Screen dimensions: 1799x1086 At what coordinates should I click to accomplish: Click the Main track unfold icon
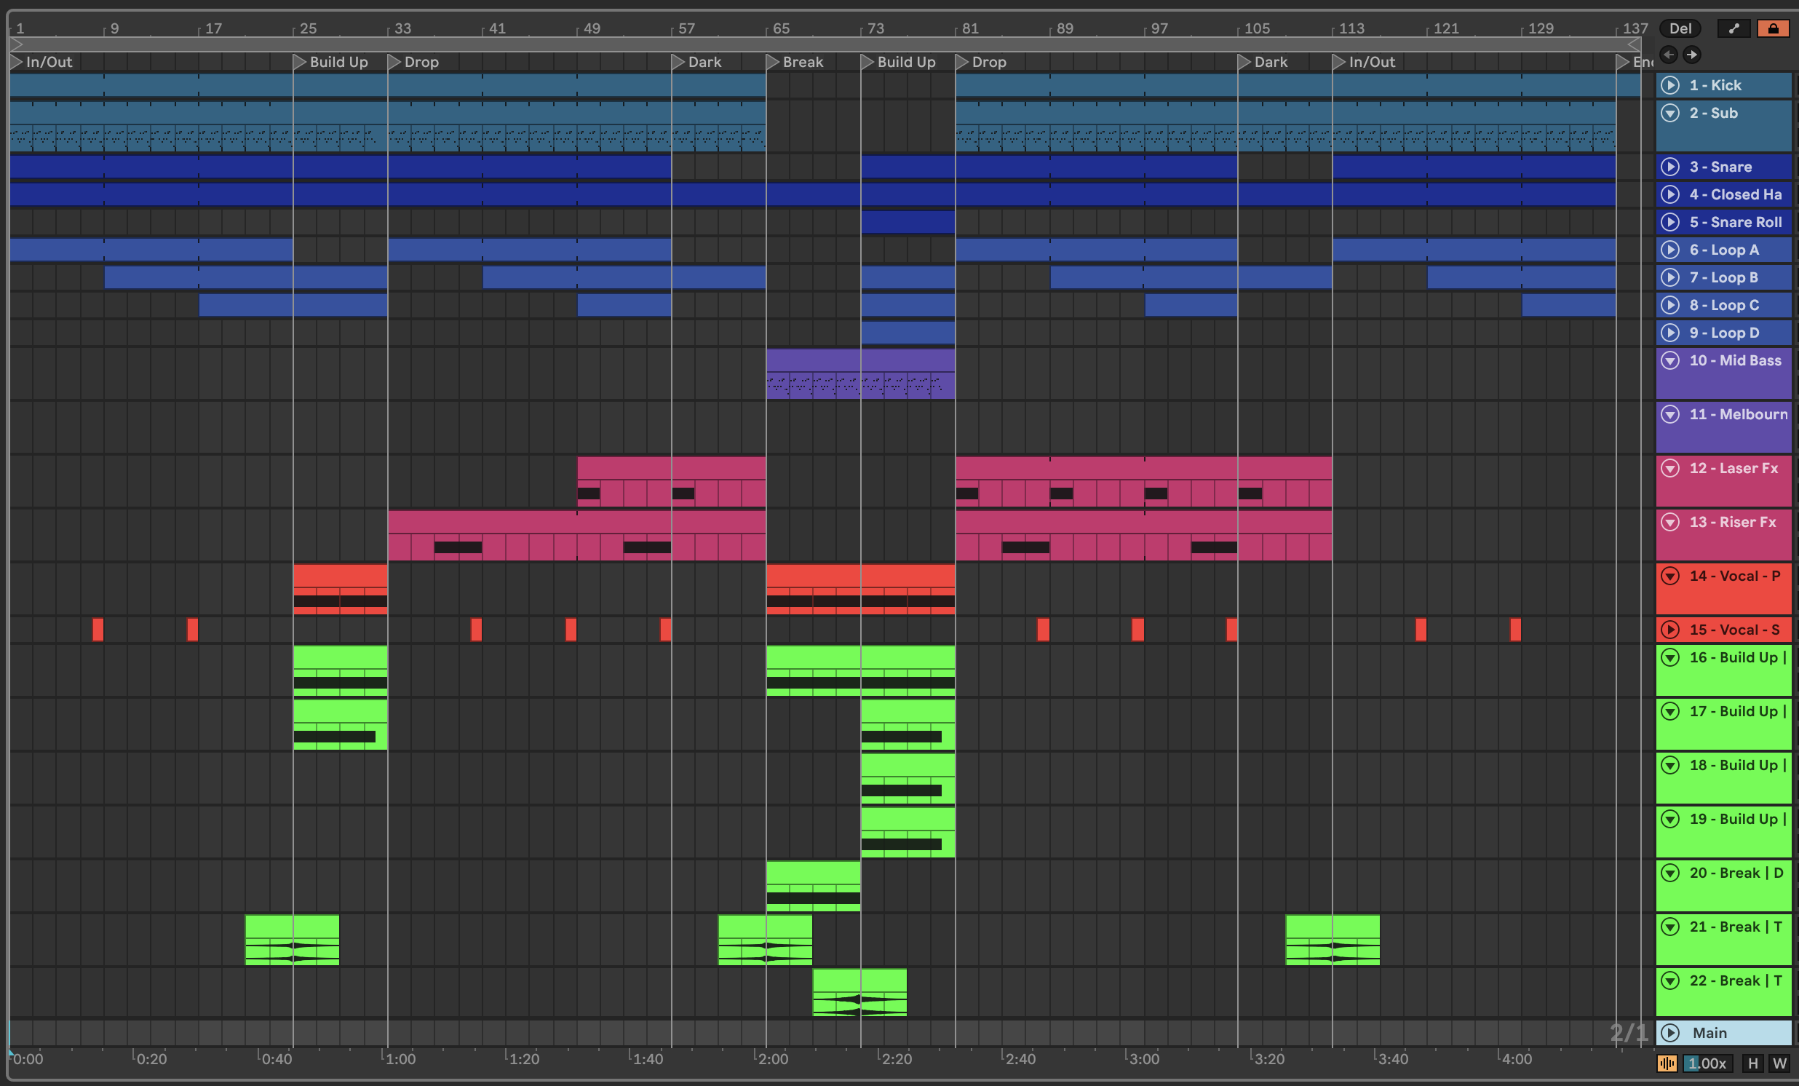pyautogui.click(x=1670, y=1033)
